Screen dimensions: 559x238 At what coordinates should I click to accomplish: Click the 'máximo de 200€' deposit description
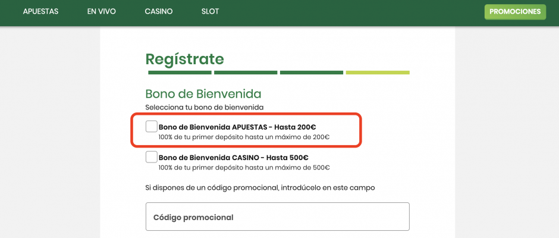coord(244,137)
